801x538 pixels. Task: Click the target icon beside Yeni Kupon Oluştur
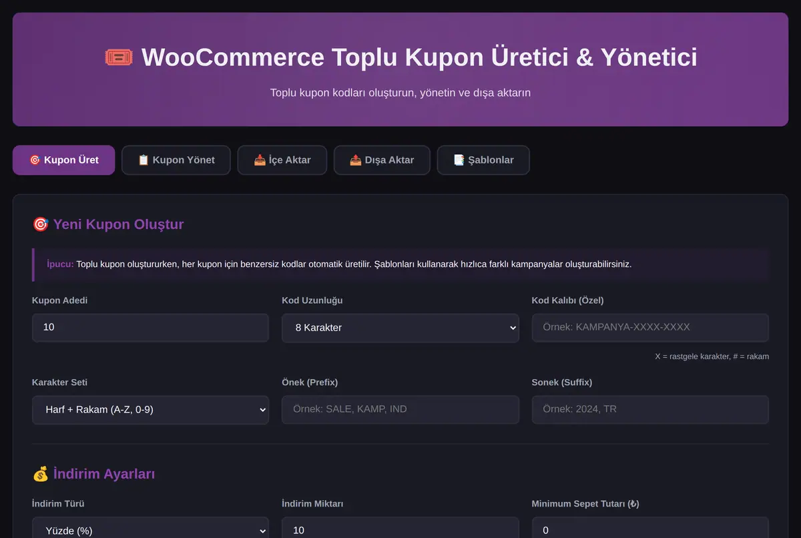40,224
